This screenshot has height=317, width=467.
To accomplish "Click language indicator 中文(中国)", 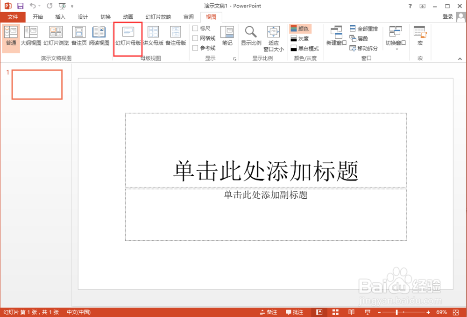I will tap(78, 312).
